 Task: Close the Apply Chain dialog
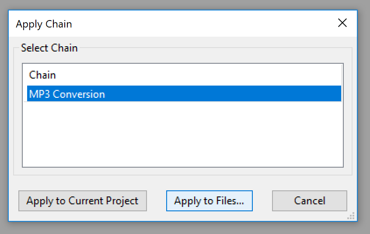coord(342,23)
